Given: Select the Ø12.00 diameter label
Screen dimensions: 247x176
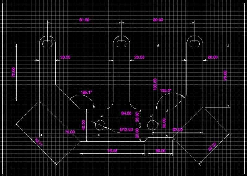Looking at the screenshot, I should tap(126, 129).
